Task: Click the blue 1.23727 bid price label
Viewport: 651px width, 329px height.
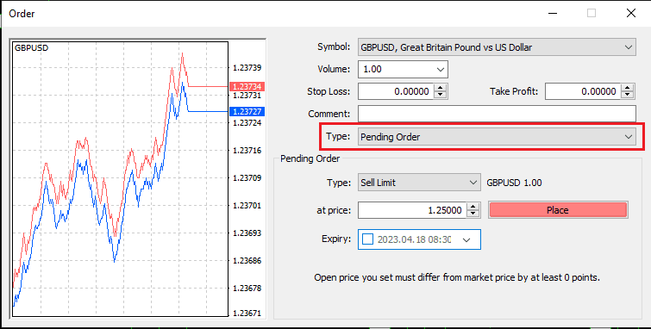Action: 247,112
